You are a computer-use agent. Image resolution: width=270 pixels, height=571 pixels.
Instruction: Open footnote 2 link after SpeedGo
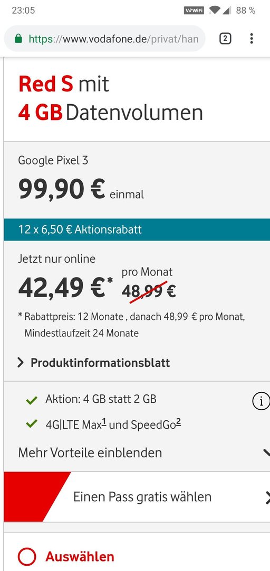(x=178, y=422)
